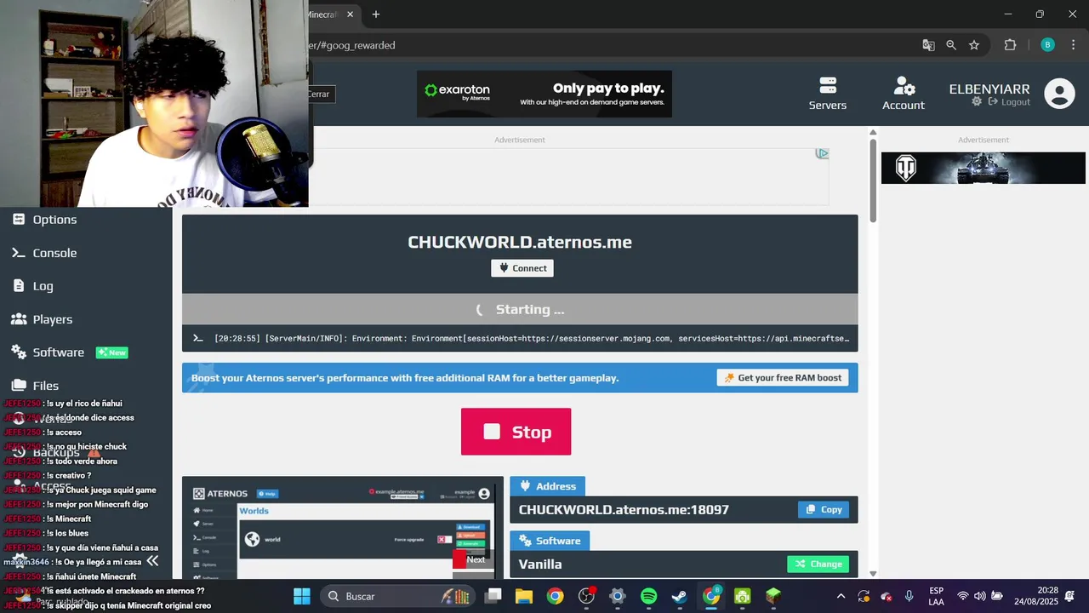Click the Connect button
The image size is (1089, 613).
(522, 268)
